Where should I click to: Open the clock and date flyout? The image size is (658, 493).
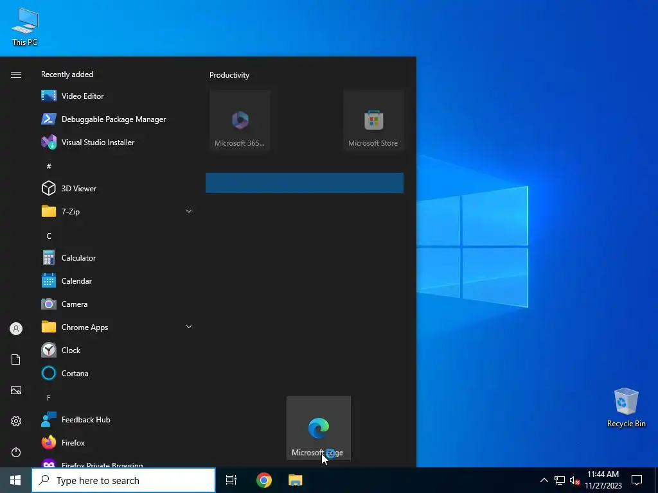pyautogui.click(x=603, y=480)
